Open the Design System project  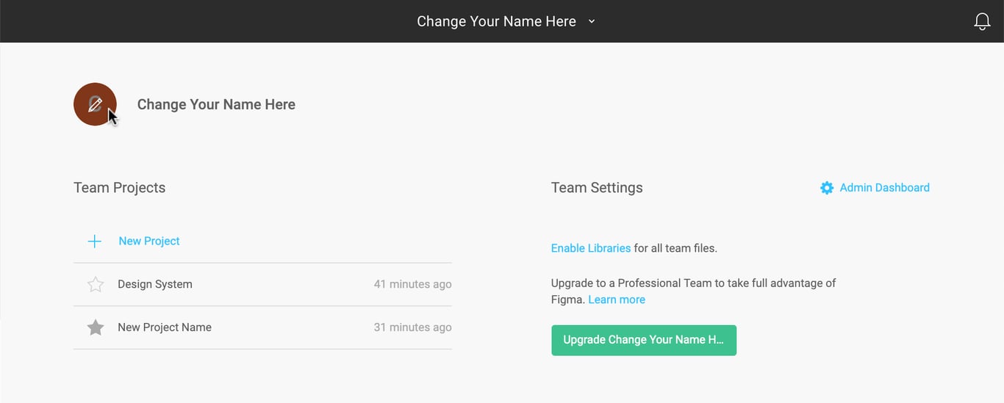point(155,284)
